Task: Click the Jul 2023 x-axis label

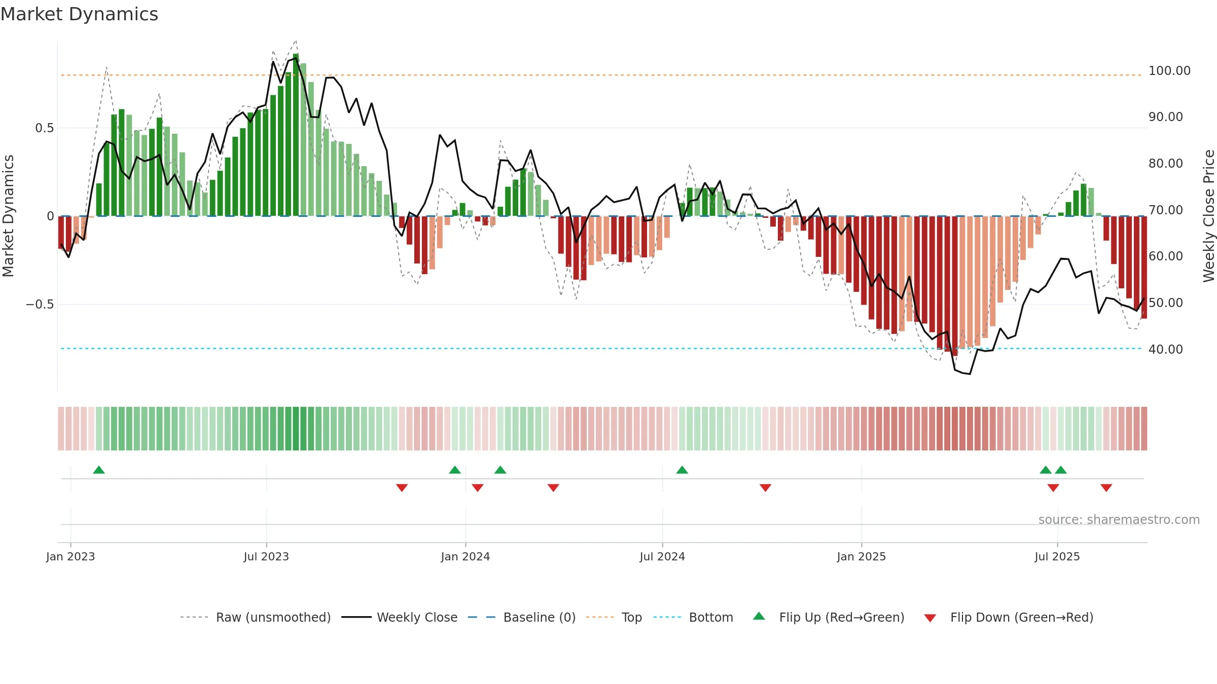Action: click(266, 556)
